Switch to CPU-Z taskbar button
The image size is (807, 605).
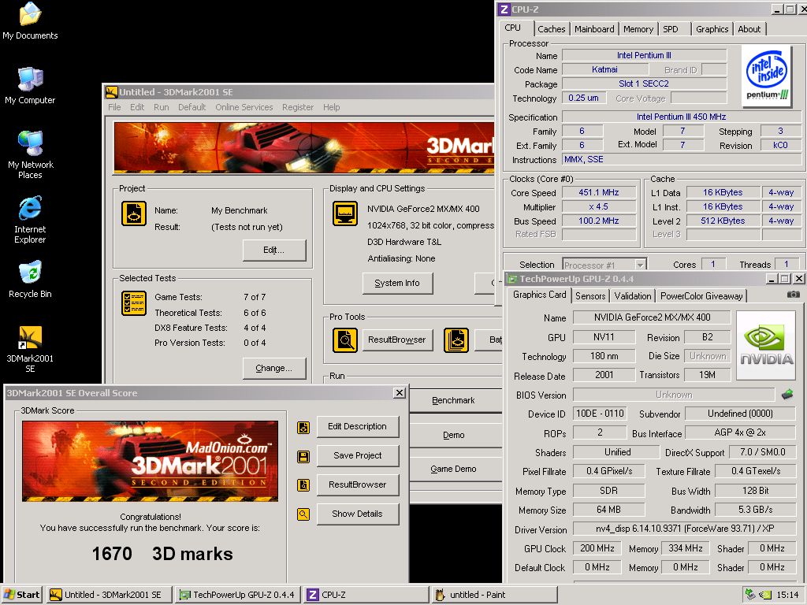(366, 595)
